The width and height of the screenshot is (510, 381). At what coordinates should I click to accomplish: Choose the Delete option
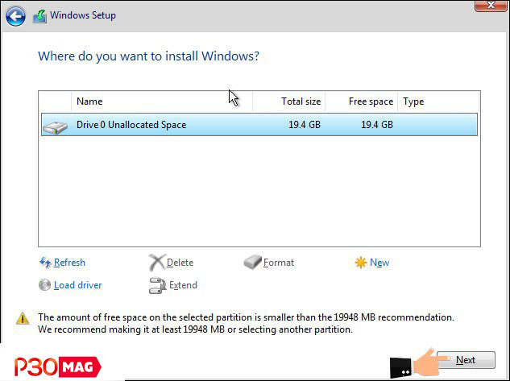pos(180,263)
